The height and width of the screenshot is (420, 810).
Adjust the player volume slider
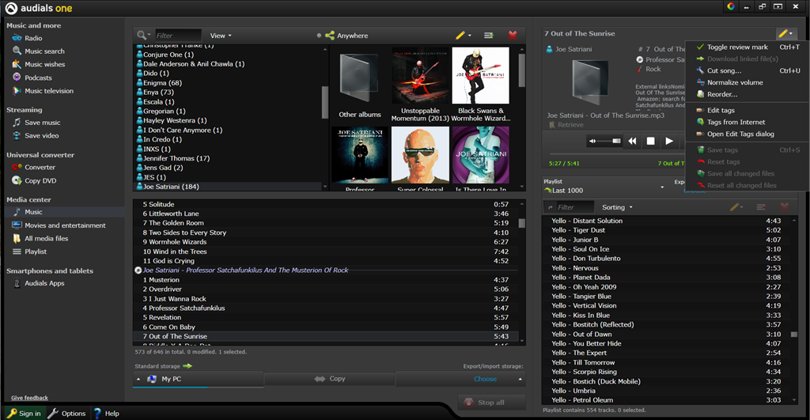click(610, 141)
